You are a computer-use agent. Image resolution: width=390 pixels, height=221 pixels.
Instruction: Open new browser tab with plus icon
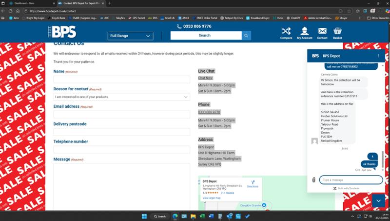click(110, 3)
